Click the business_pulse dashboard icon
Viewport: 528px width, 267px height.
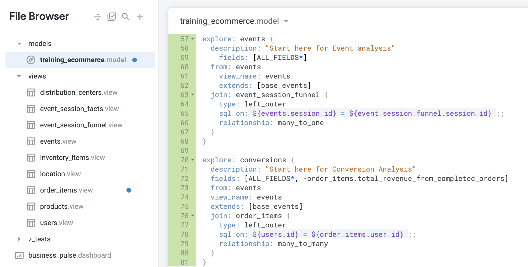tap(19, 255)
